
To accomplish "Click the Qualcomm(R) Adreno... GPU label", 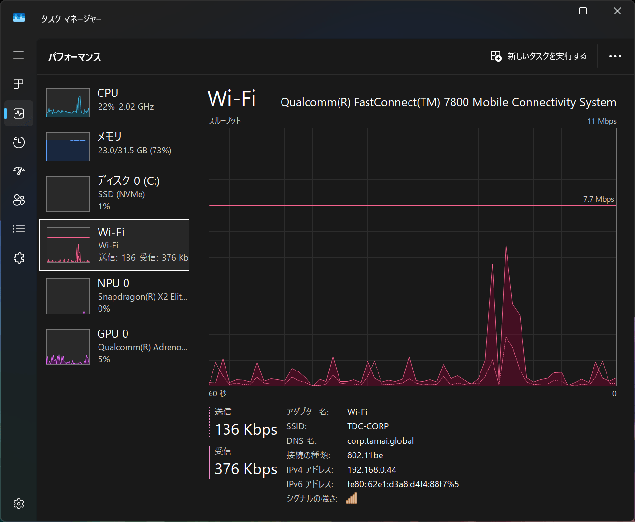I will 142,347.
